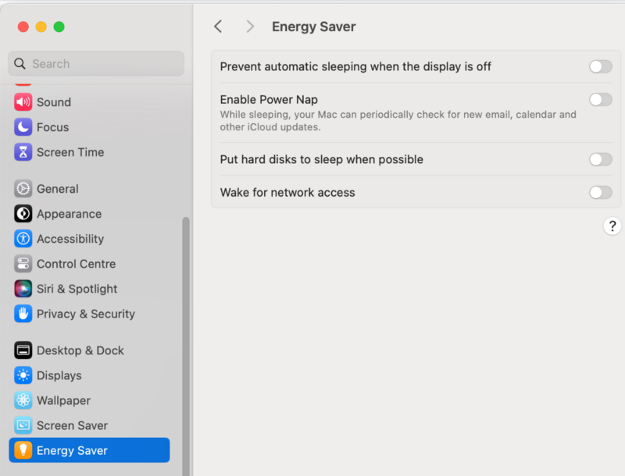Toggle Prevent automatic sleeping when display off
Image resolution: width=625 pixels, height=476 pixels.
pos(601,66)
